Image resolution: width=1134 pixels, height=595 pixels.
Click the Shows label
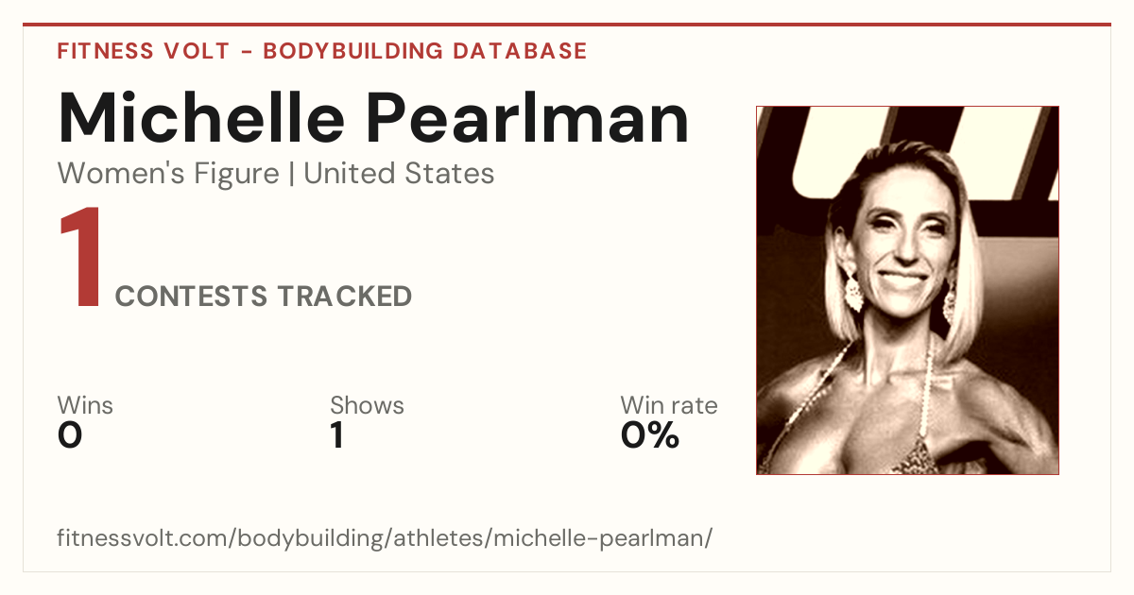[367, 405]
